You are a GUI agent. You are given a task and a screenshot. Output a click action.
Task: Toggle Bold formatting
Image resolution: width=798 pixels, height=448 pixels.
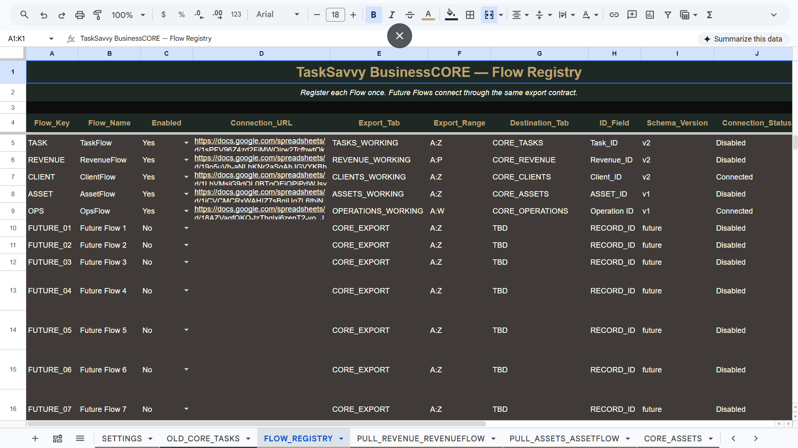point(373,15)
